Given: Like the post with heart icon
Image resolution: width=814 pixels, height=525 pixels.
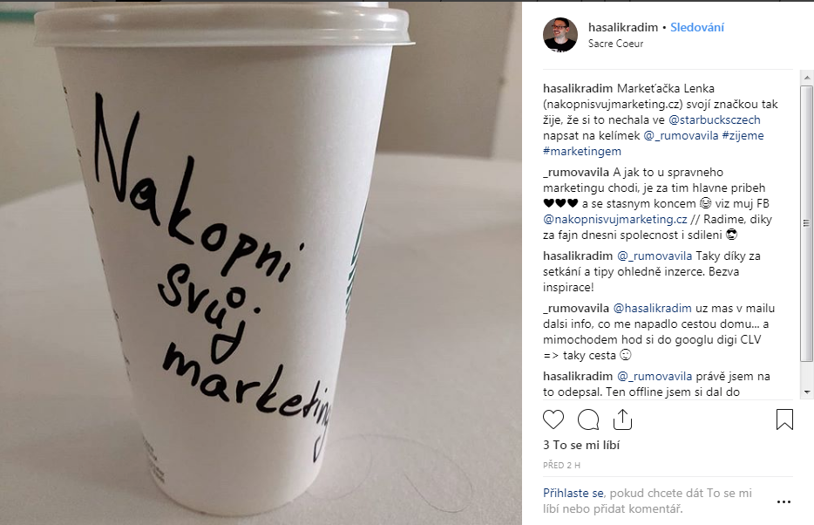Looking at the screenshot, I should pyautogui.click(x=553, y=419).
